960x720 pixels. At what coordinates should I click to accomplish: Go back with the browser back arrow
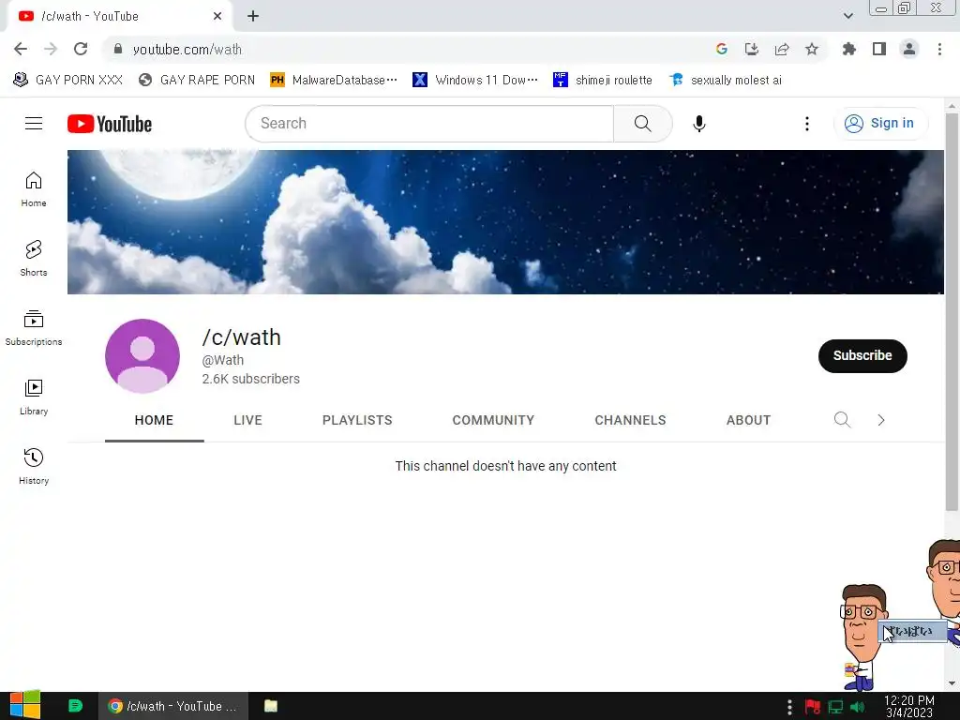[21, 49]
